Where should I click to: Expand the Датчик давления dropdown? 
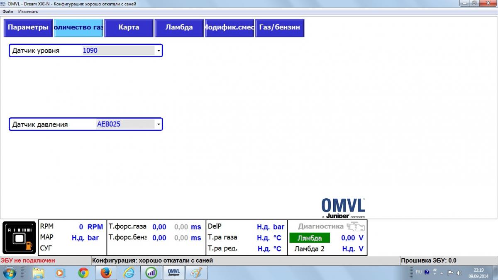[158, 124]
